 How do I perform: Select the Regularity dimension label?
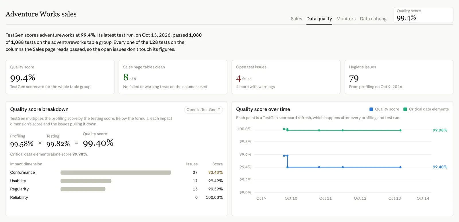tap(20, 189)
